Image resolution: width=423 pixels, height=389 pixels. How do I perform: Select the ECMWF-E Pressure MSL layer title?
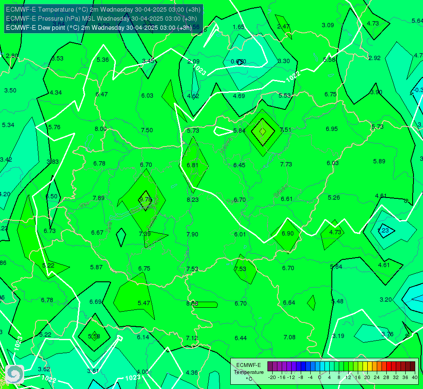[x=102, y=19]
